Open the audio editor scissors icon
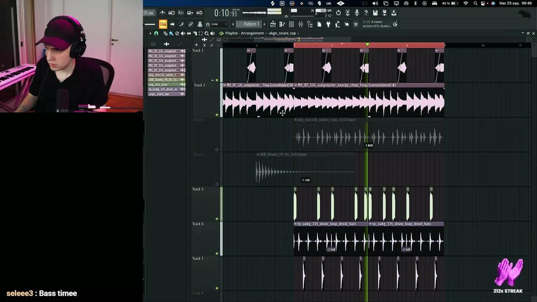Image resolution: width=537 pixels, height=302 pixels. [347, 13]
